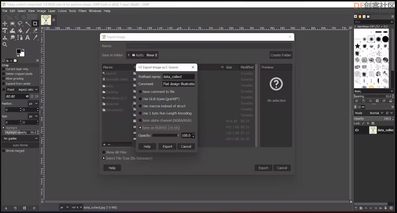Select the Text tool
The height and width of the screenshot is (213, 397).
[x=28, y=38]
